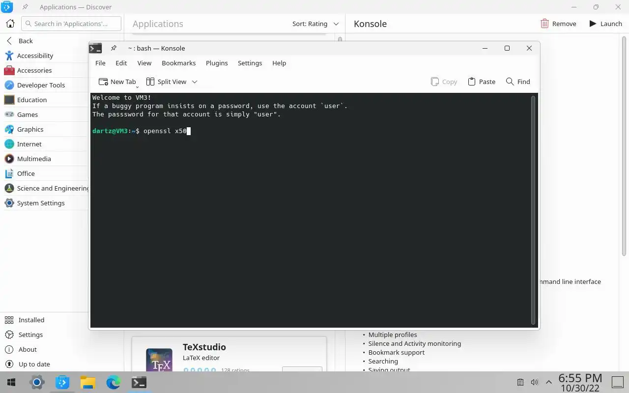Open Edge browser from taskbar
The image size is (629, 393).
click(x=114, y=382)
